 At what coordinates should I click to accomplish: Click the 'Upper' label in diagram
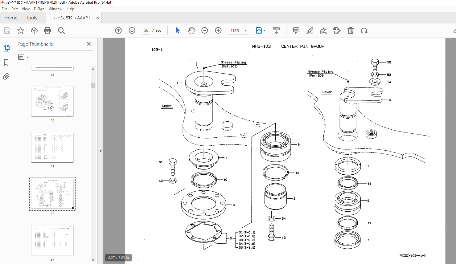(167, 106)
